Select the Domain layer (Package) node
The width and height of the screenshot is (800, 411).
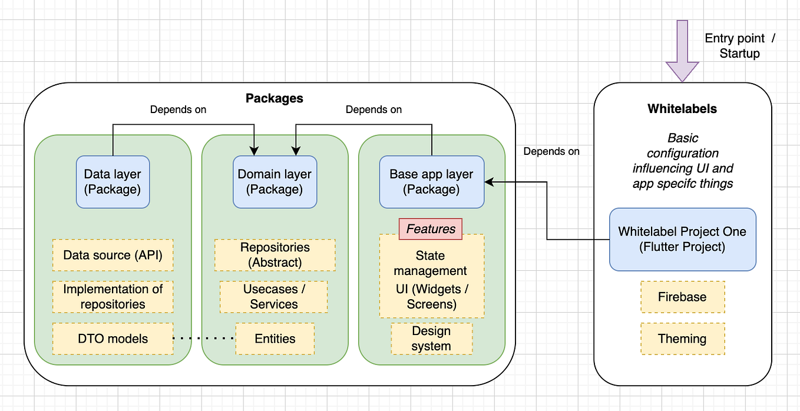(275, 181)
